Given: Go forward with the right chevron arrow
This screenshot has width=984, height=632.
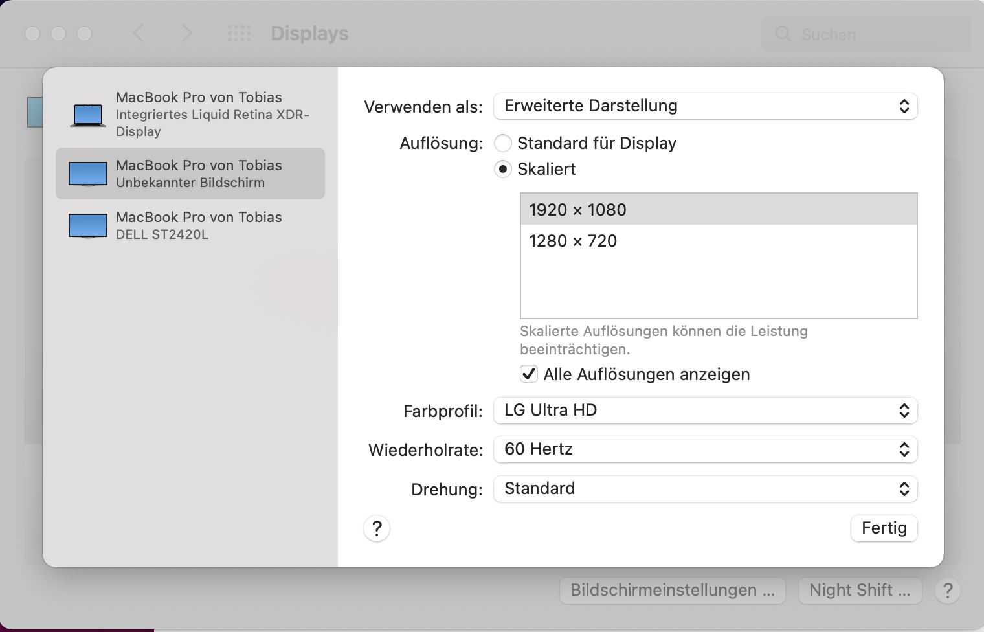Looking at the screenshot, I should coord(187,34).
